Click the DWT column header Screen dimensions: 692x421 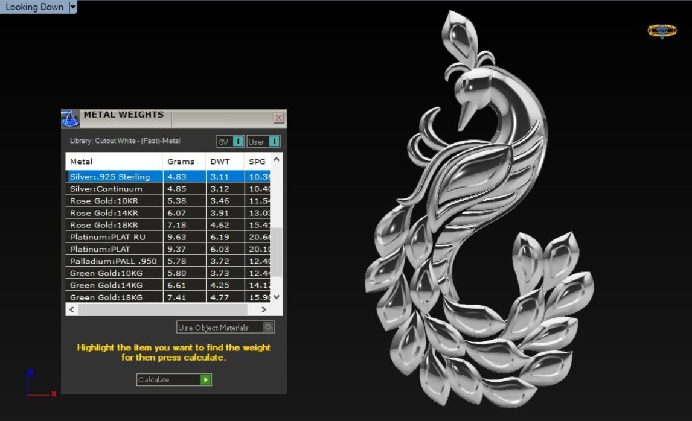pyautogui.click(x=225, y=162)
